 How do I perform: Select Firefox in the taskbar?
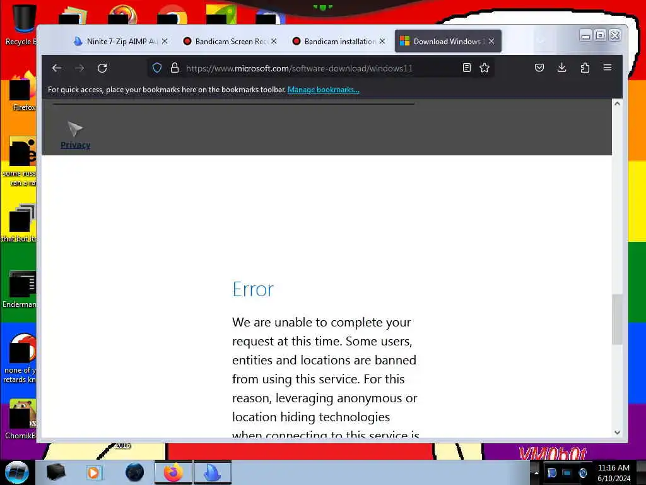[173, 472]
